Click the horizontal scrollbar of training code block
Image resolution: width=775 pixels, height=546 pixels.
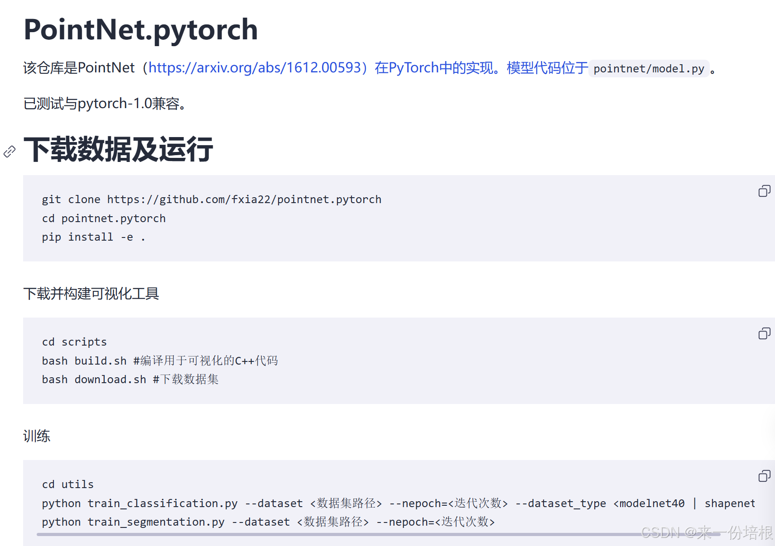(378, 535)
